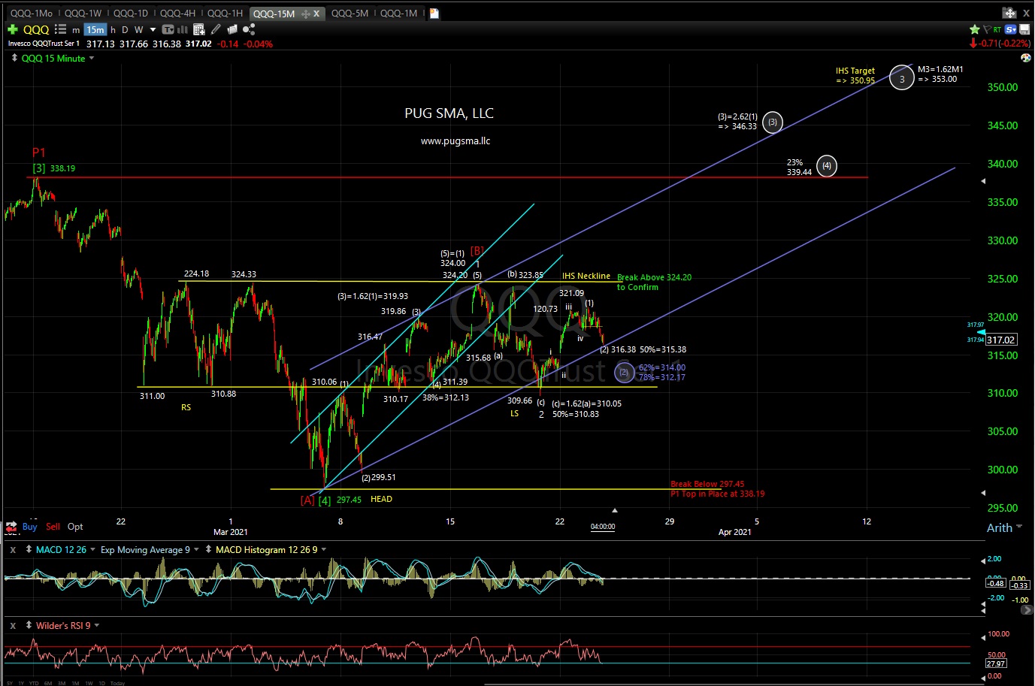Click the green plus add-symbol icon
1035x686 pixels.
12,29
